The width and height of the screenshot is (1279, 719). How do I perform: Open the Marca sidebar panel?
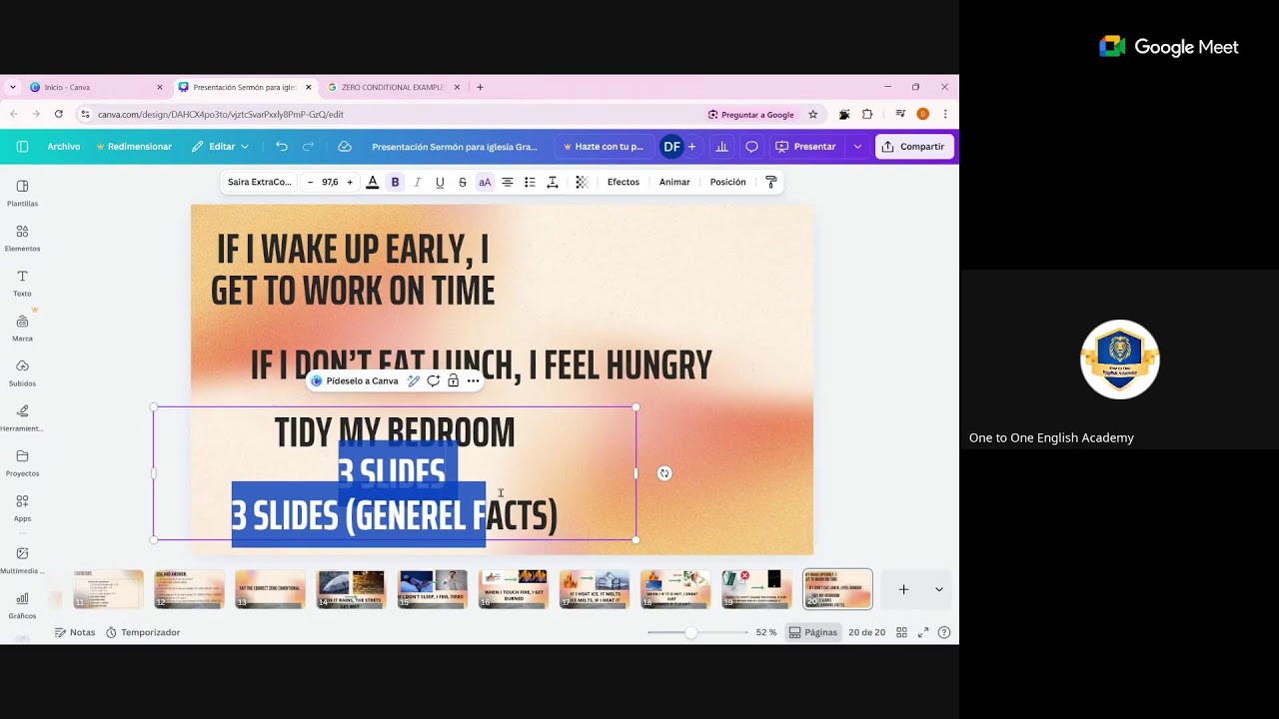pos(22,329)
